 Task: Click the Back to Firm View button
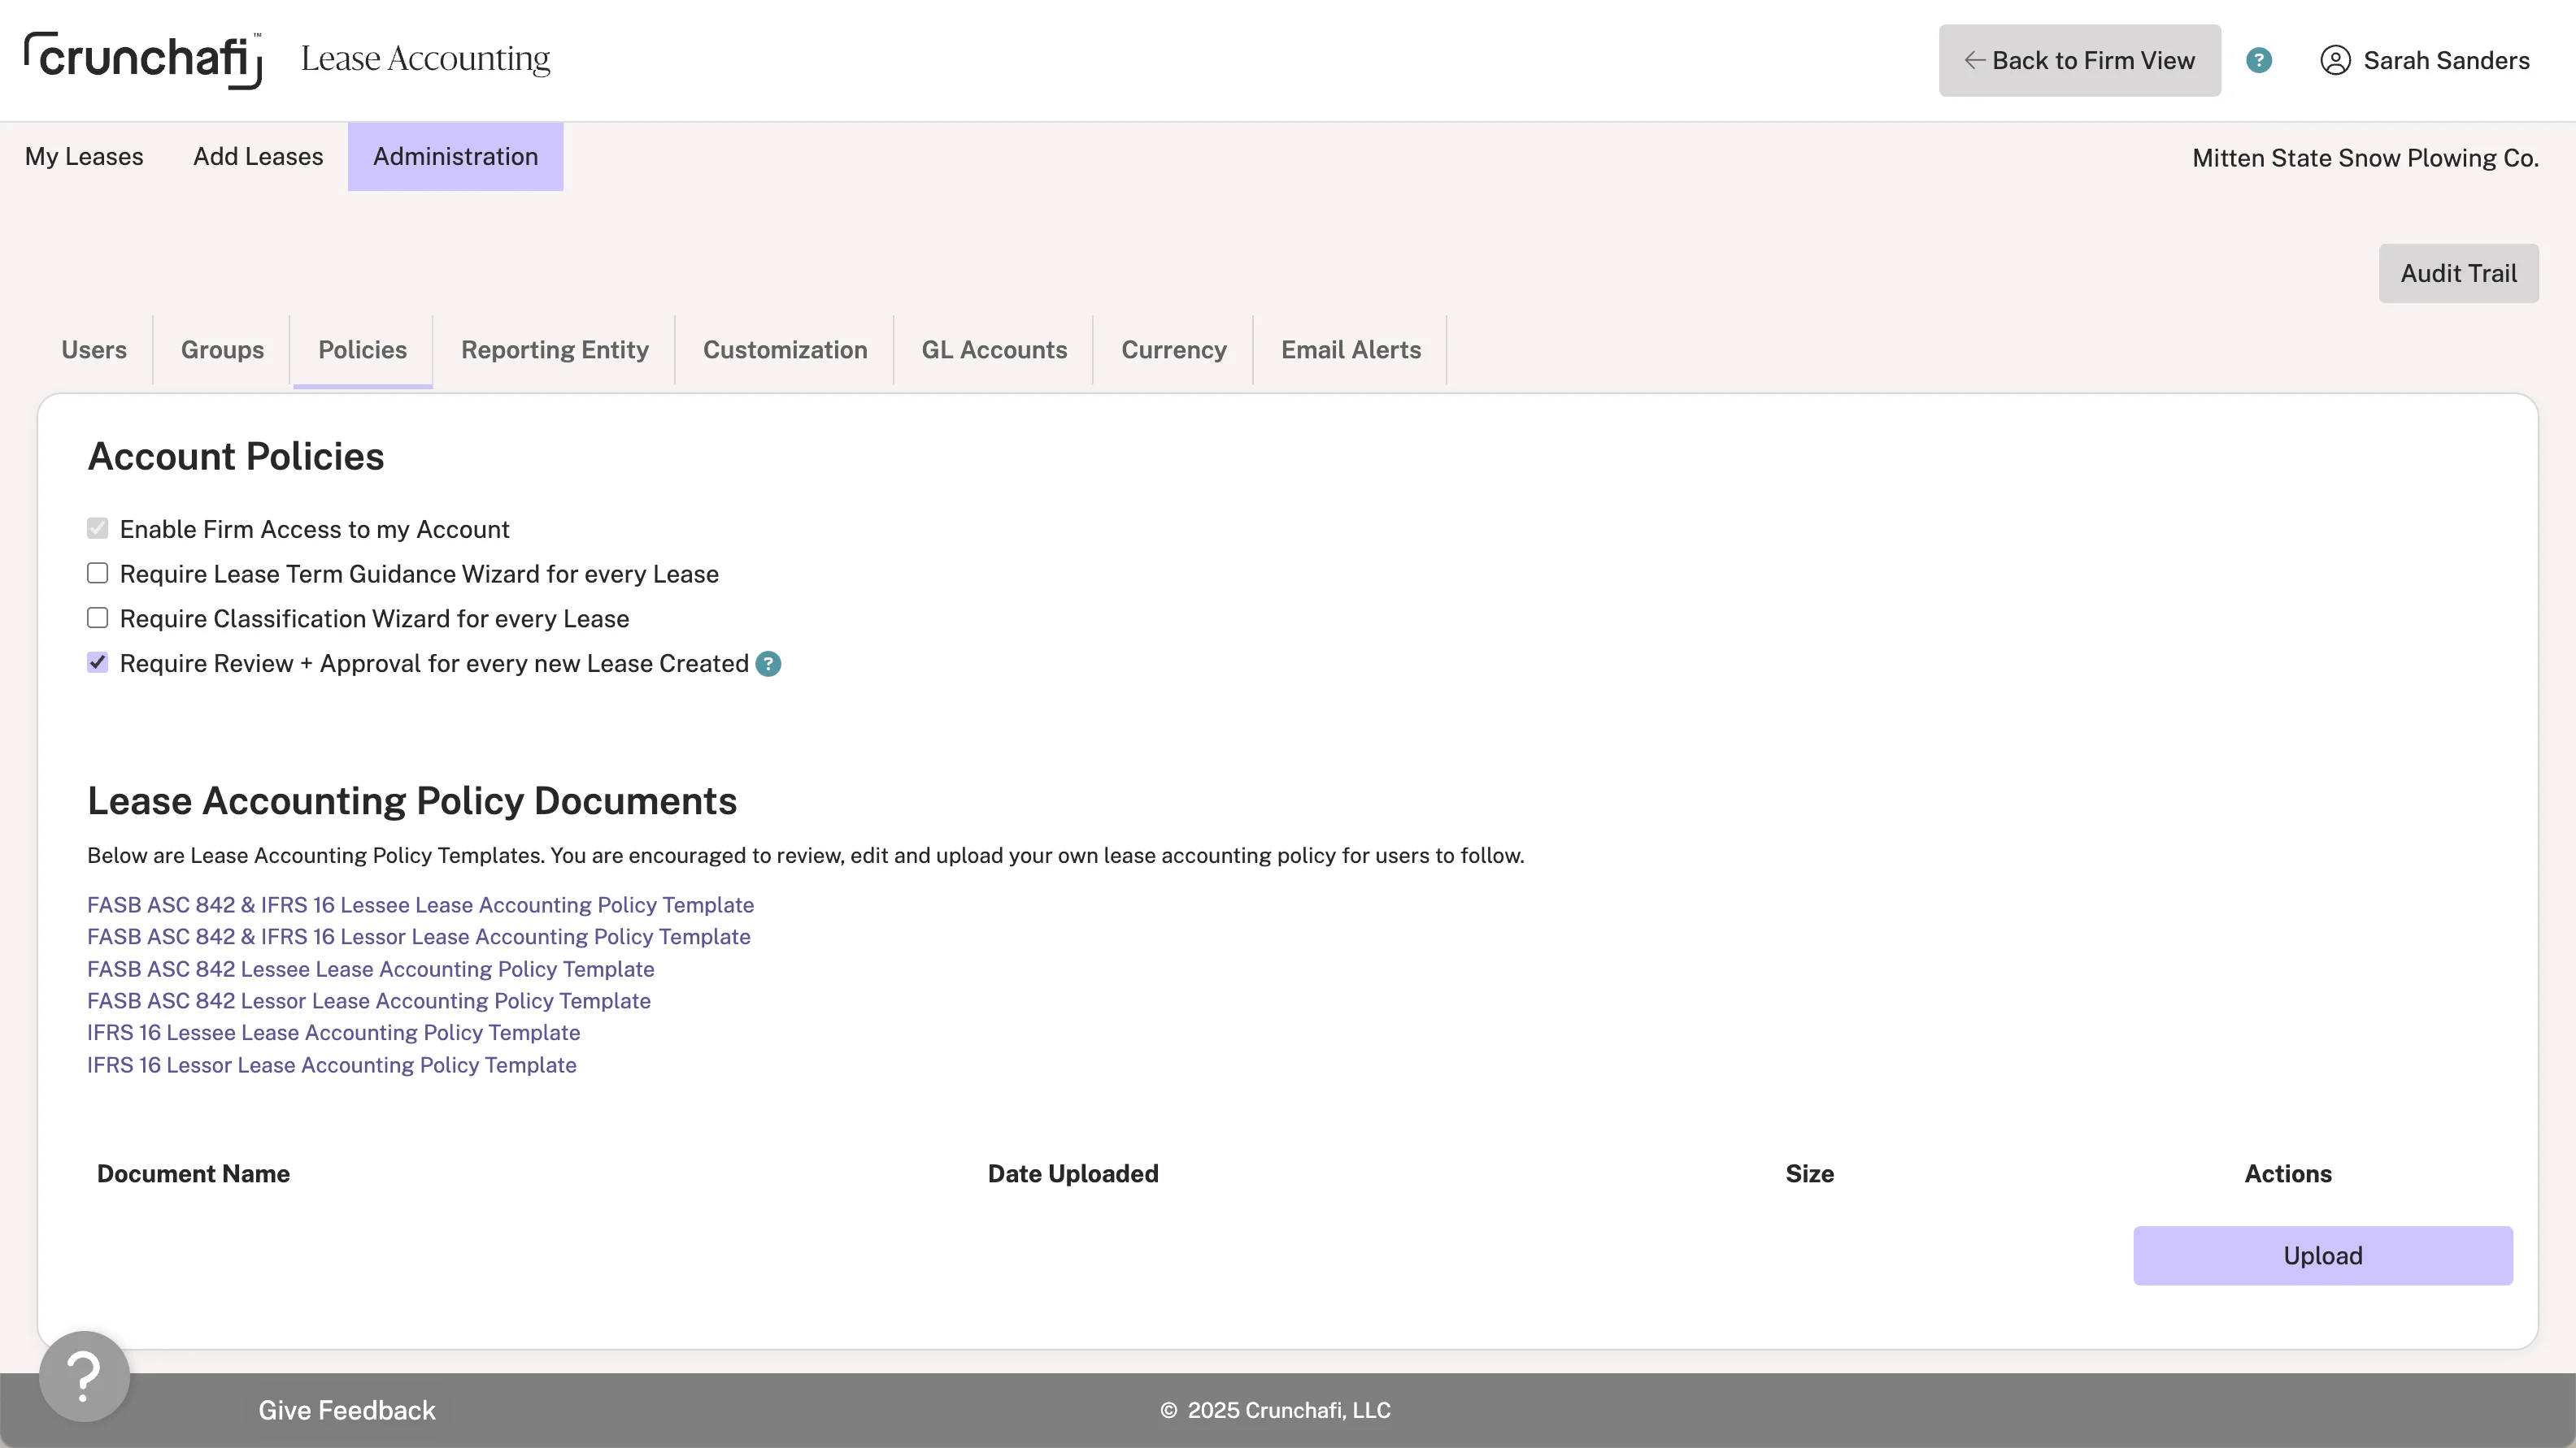2079,60
